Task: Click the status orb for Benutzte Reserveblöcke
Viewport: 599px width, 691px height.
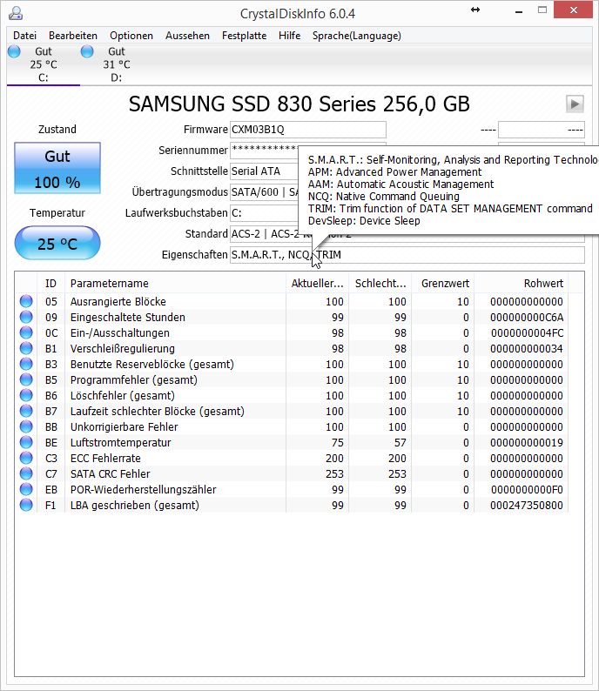Action: [x=26, y=364]
